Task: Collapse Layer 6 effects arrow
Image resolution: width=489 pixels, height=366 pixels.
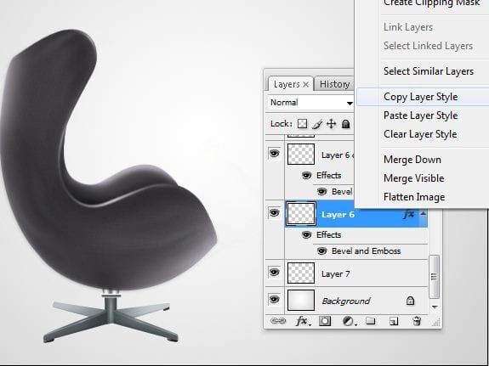Action: pyautogui.click(x=423, y=214)
